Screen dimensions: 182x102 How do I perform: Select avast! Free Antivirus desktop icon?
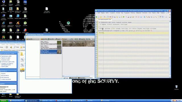(x=18, y=24)
